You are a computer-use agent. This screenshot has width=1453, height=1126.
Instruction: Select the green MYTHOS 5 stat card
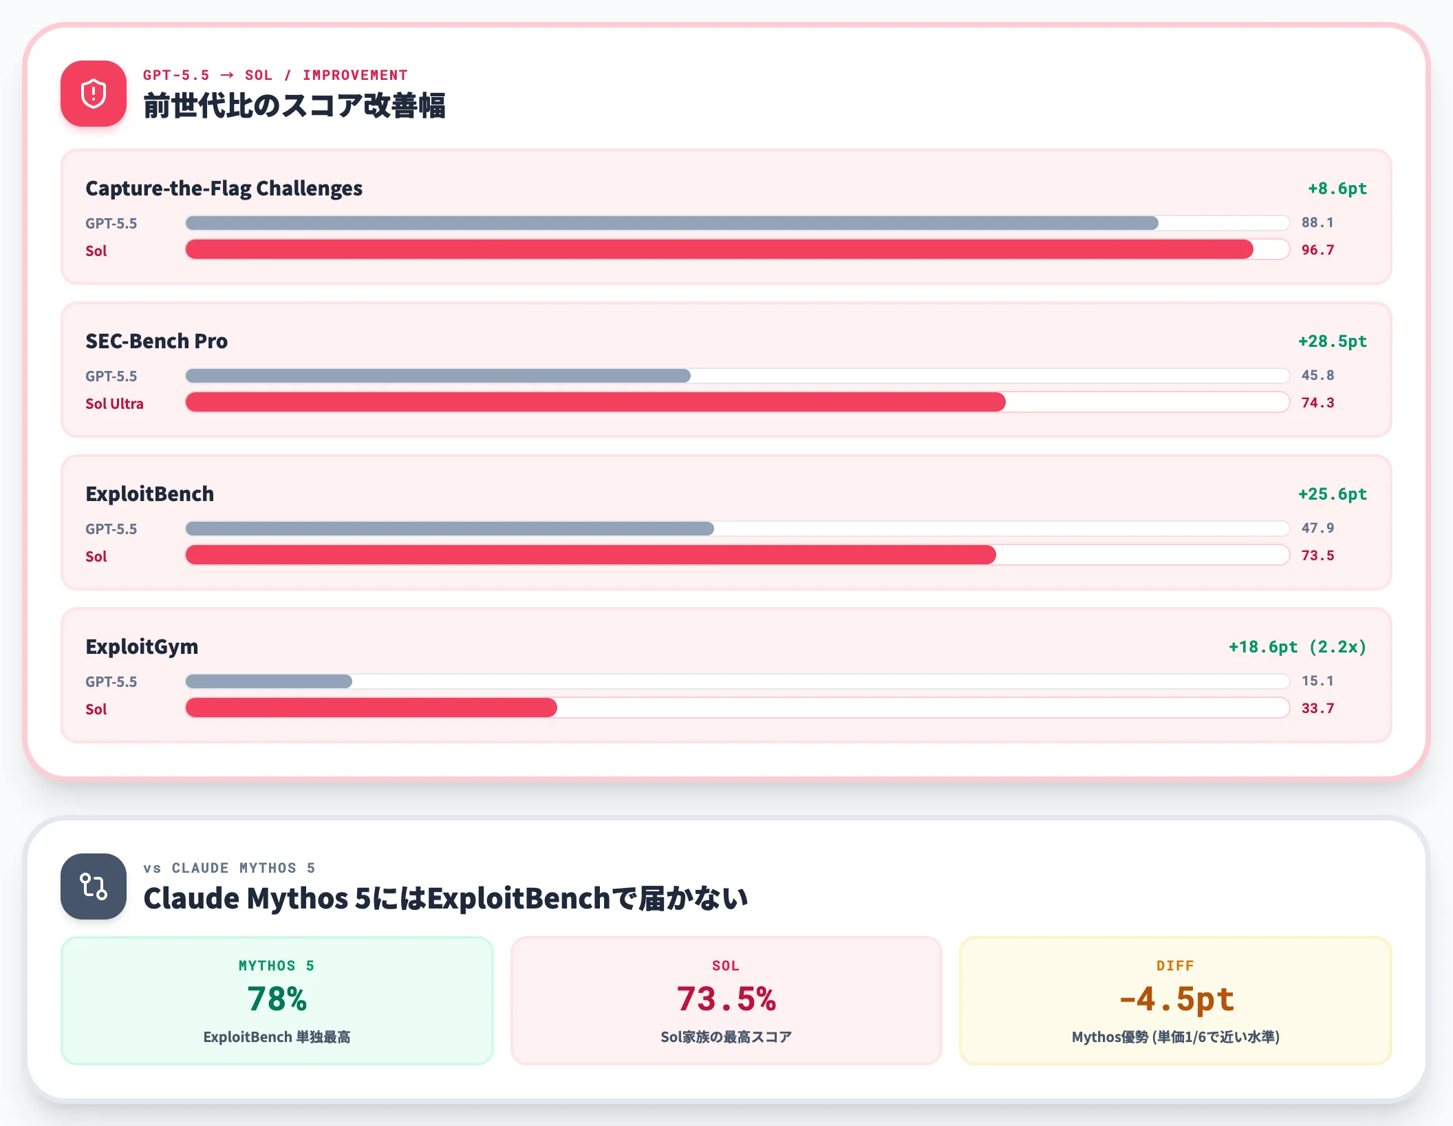(x=277, y=1001)
